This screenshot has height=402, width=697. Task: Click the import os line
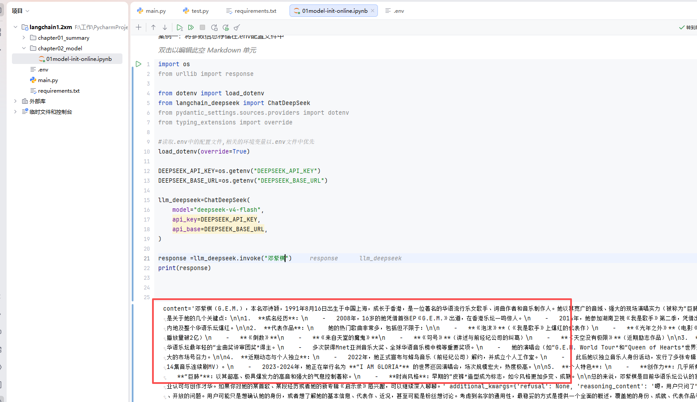[174, 64]
